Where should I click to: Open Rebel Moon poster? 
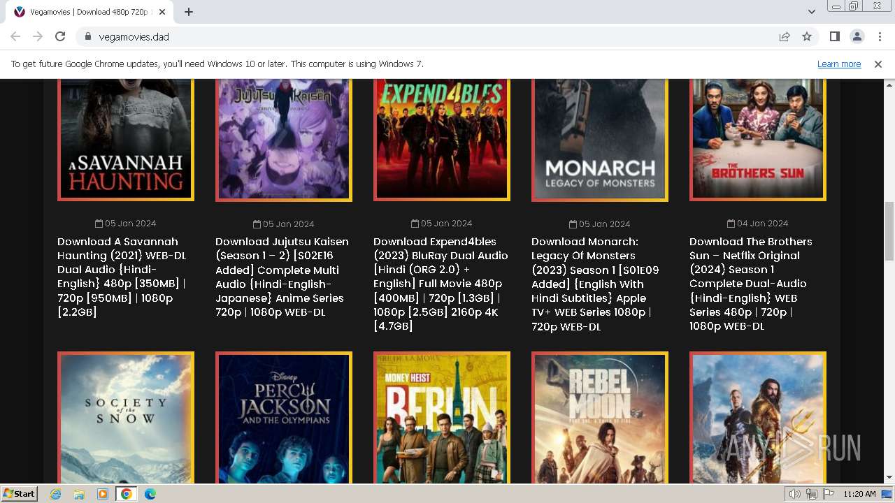tap(600, 418)
